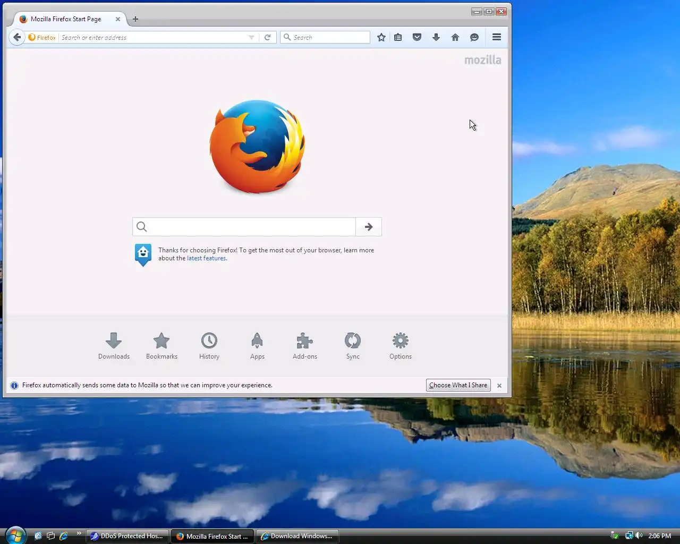The image size is (680, 544).
Task: Open Options from the start page
Action: coord(401,346)
